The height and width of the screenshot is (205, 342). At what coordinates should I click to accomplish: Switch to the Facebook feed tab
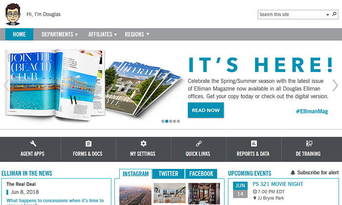tap(201, 174)
